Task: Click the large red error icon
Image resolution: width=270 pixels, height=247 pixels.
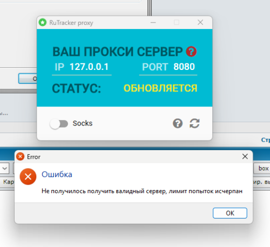Action: 28,177
